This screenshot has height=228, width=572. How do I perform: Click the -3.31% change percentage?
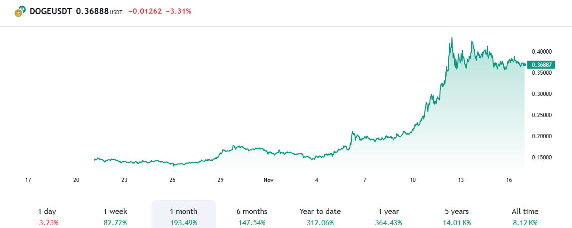[179, 11]
